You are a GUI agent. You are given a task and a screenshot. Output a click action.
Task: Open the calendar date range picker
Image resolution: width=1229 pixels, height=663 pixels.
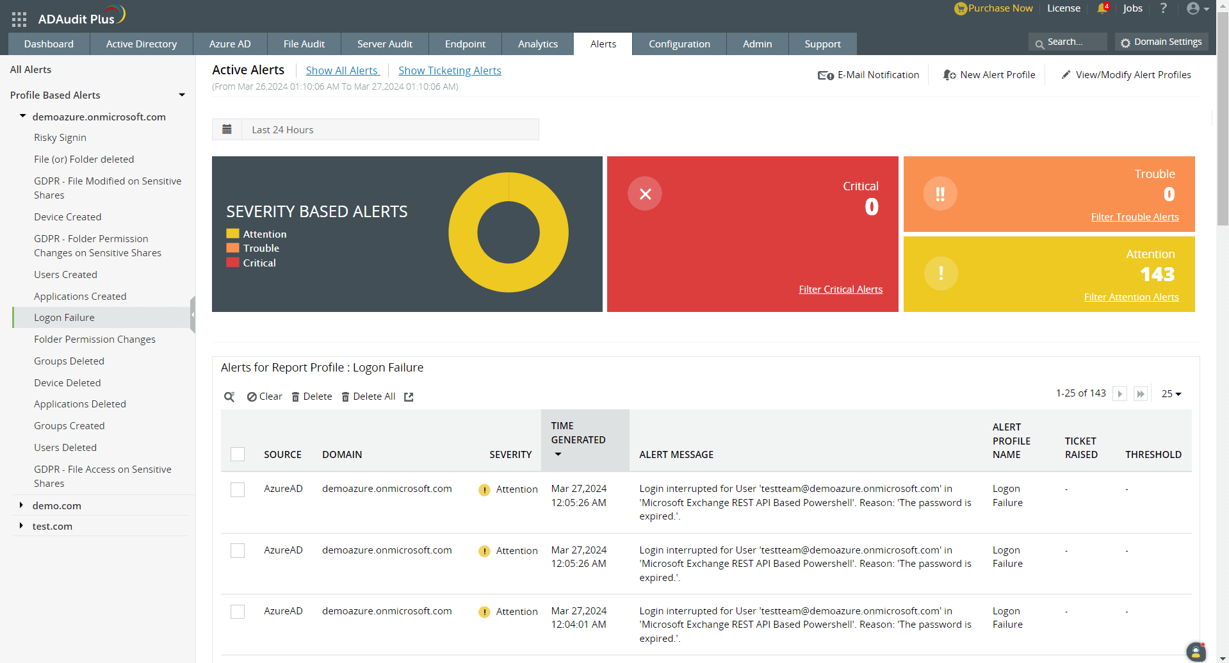pos(227,129)
